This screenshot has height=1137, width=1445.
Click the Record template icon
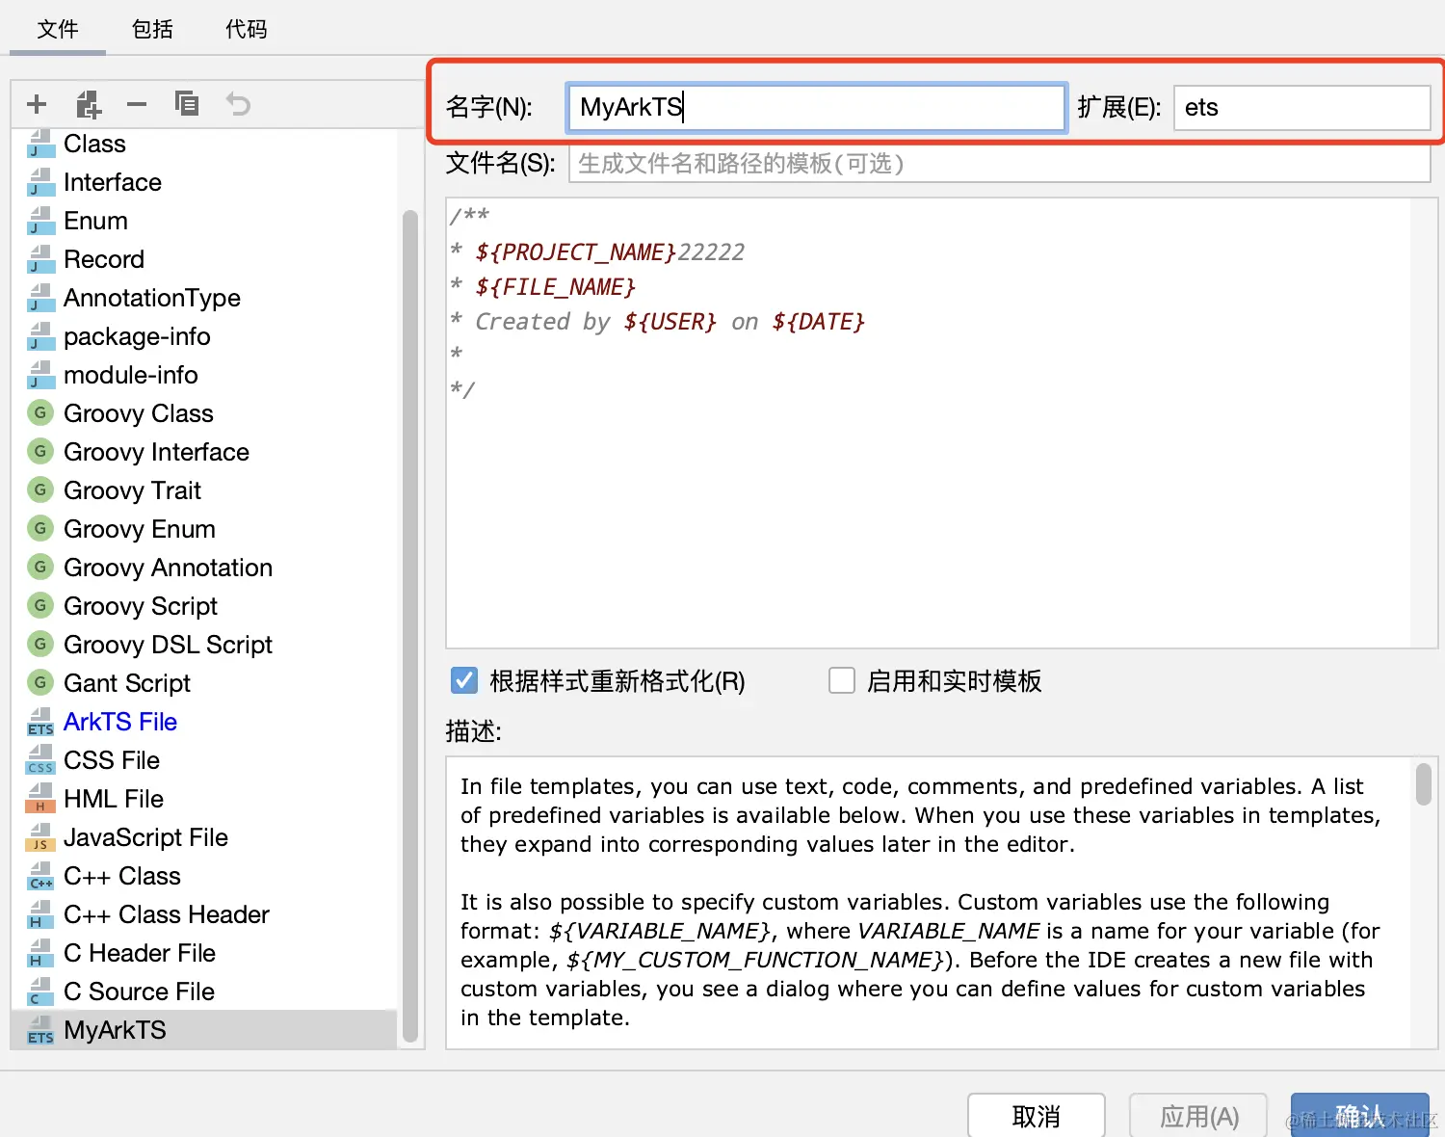pos(40,259)
